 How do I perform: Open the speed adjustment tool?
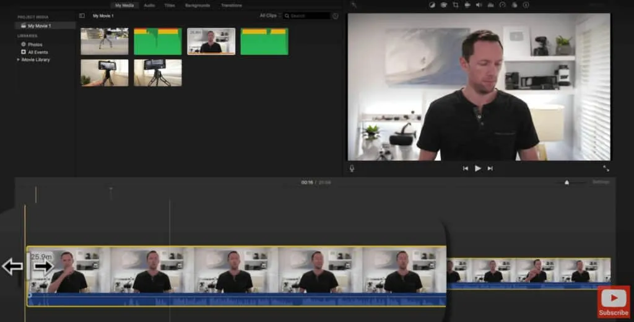point(502,5)
